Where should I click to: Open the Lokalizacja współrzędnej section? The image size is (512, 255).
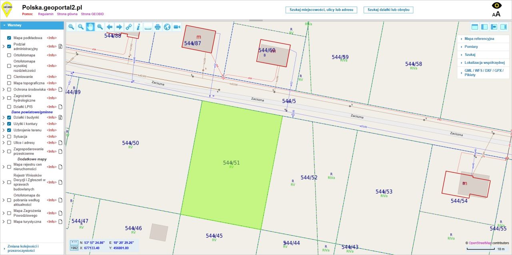click(483, 63)
